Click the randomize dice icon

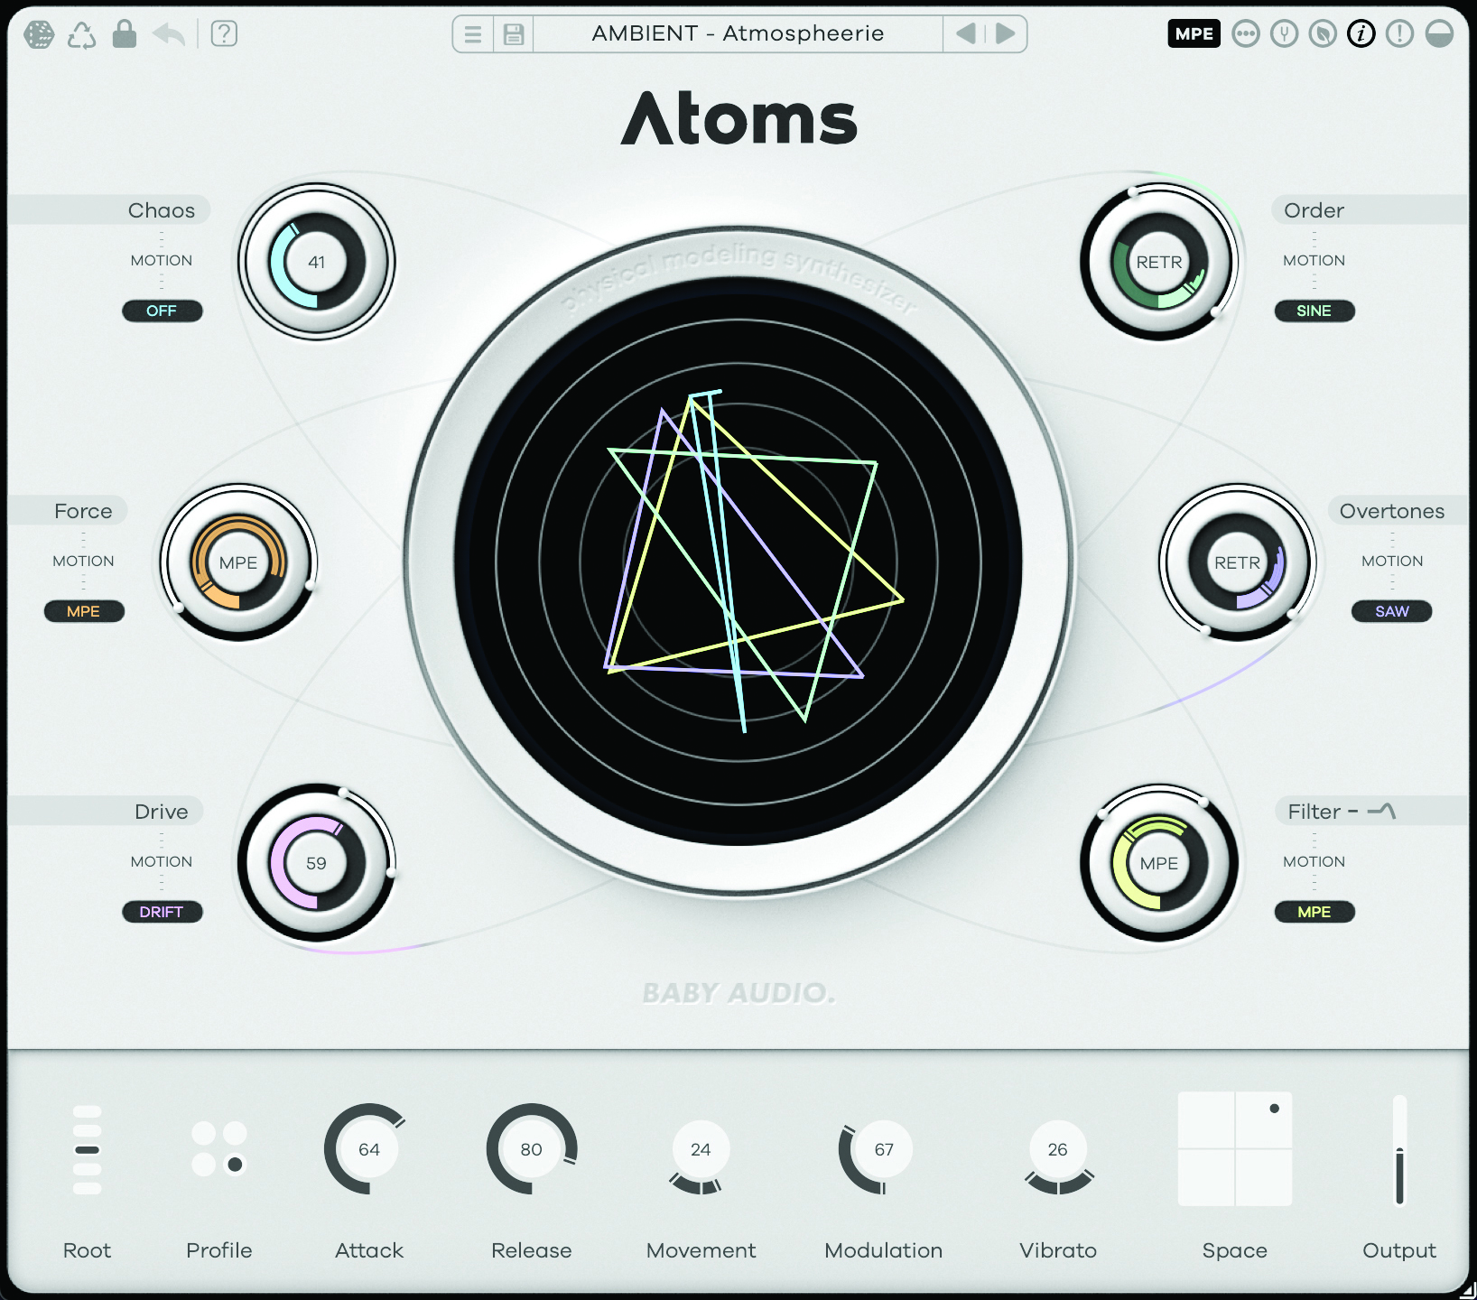coord(39,34)
